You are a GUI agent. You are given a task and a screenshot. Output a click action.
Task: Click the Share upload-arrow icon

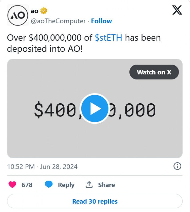point(89,185)
